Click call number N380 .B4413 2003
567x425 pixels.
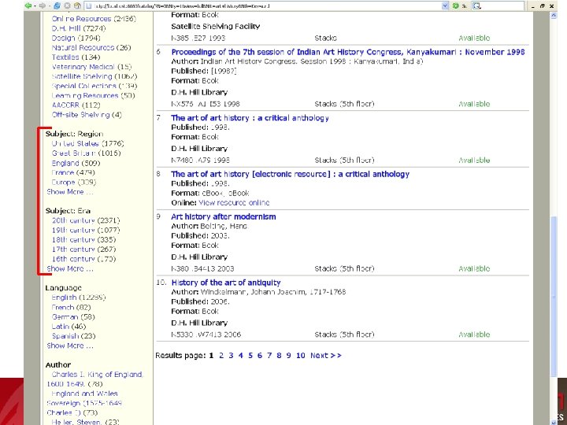[202, 269]
